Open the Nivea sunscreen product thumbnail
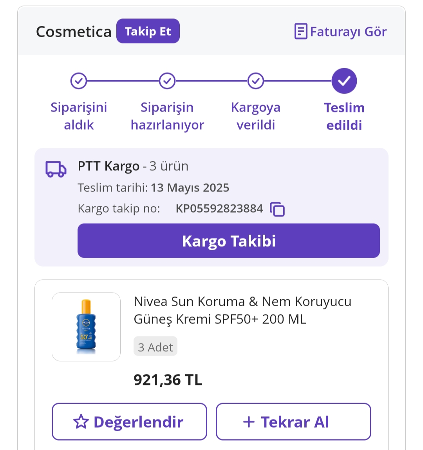423x450 pixels. click(86, 327)
